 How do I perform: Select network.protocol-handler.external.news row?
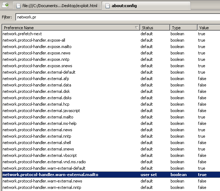111,130
